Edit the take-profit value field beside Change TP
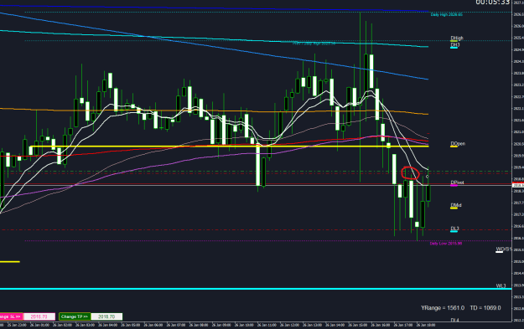The width and height of the screenshot is (524, 329). pyautogui.click(x=106, y=316)
